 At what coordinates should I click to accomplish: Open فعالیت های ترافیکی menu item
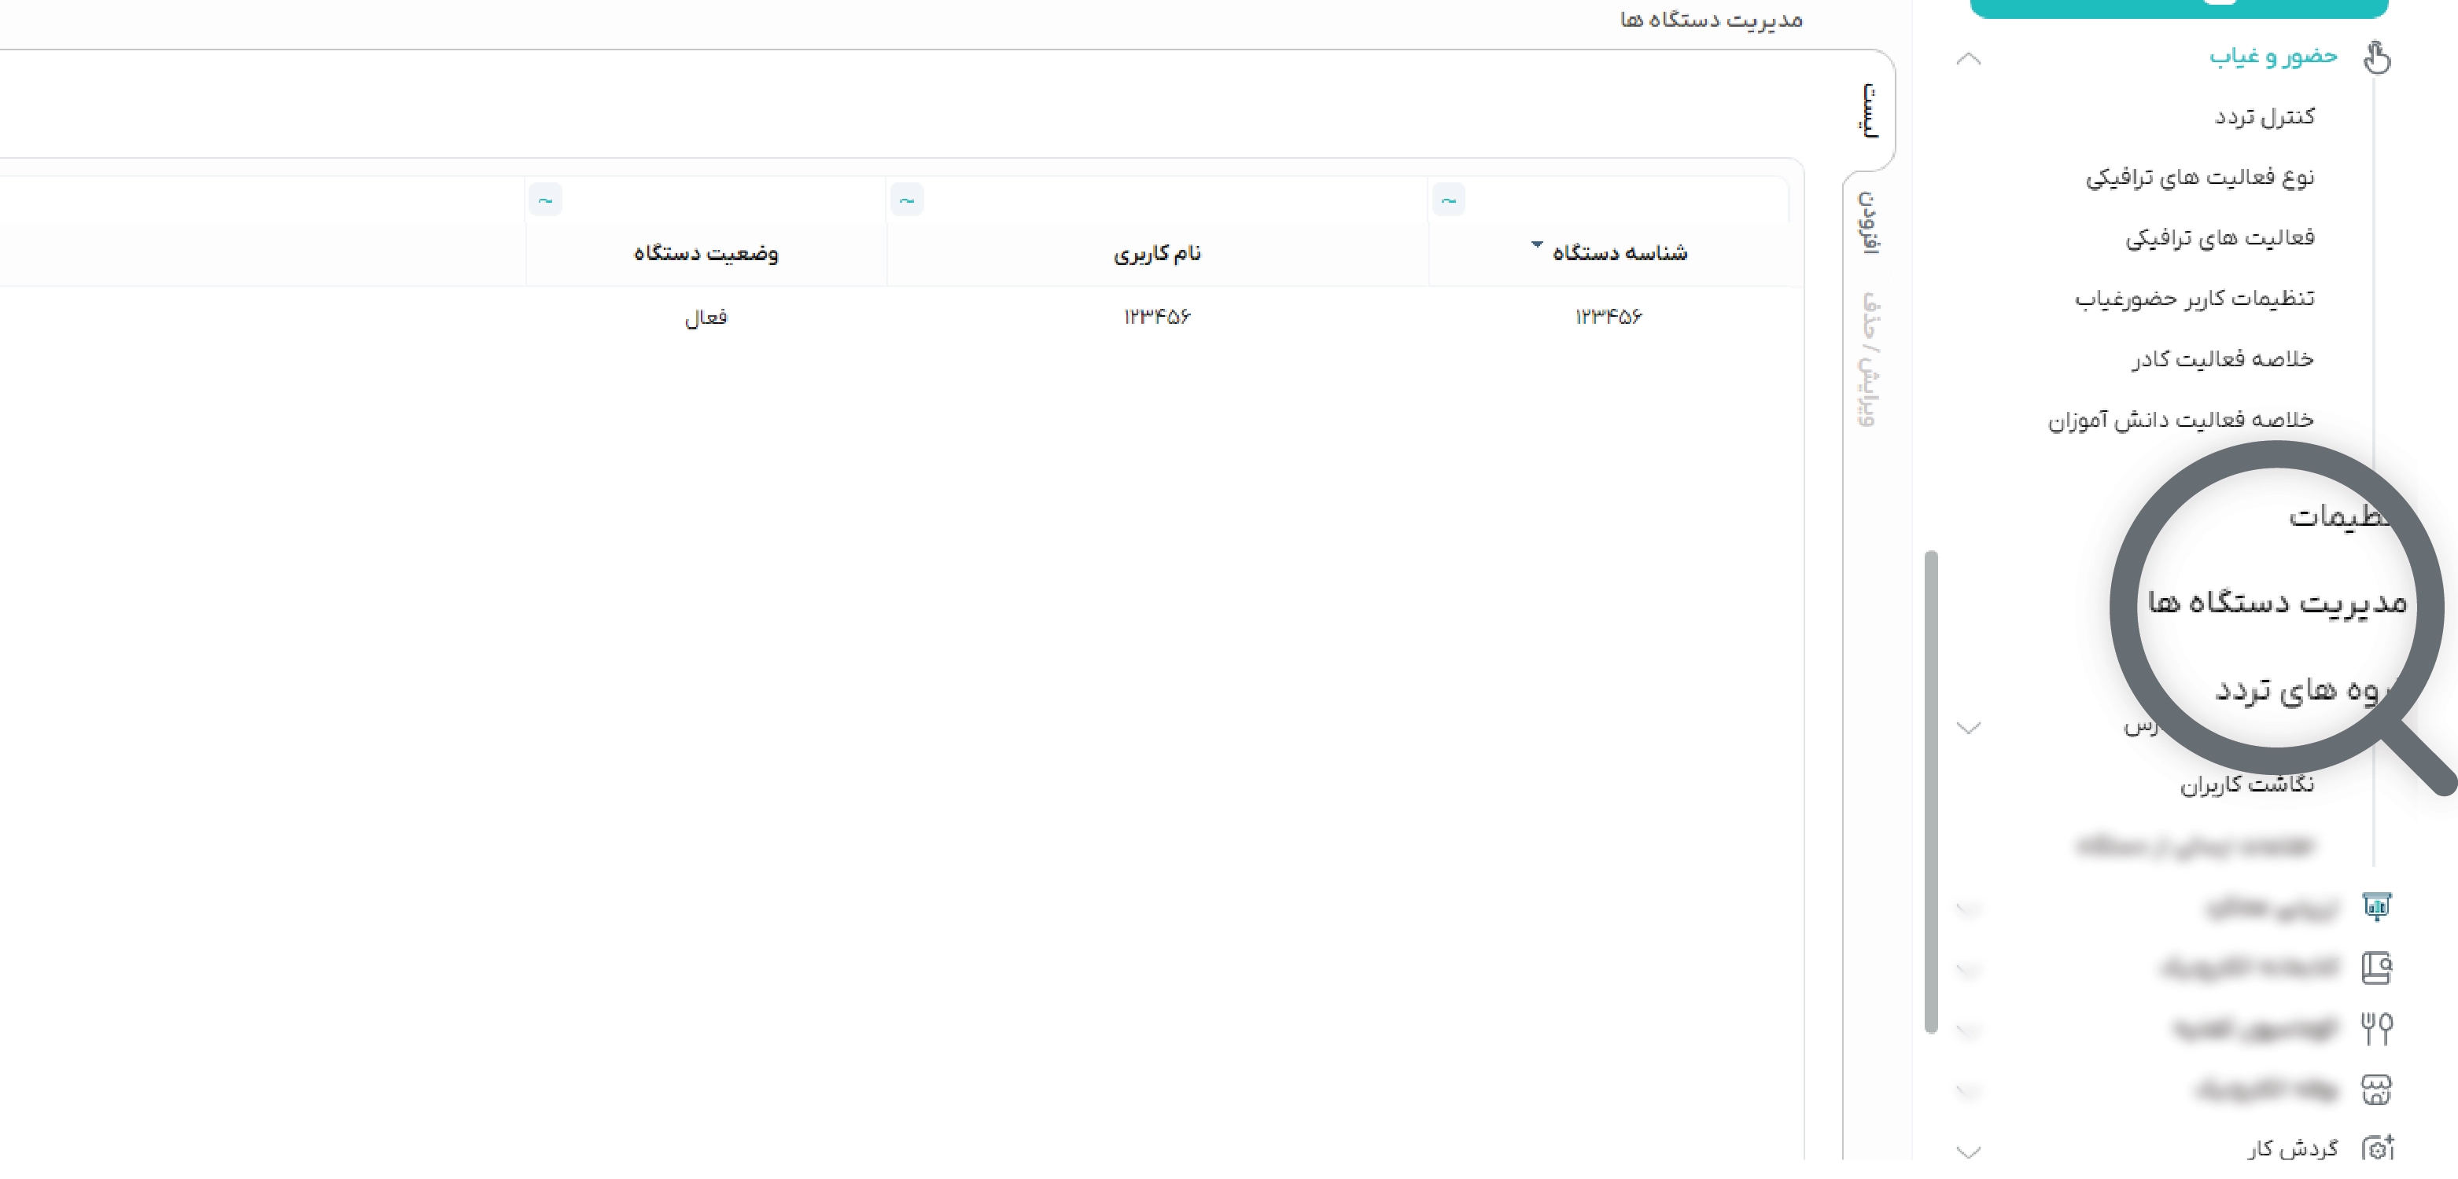click(2220, 237)
